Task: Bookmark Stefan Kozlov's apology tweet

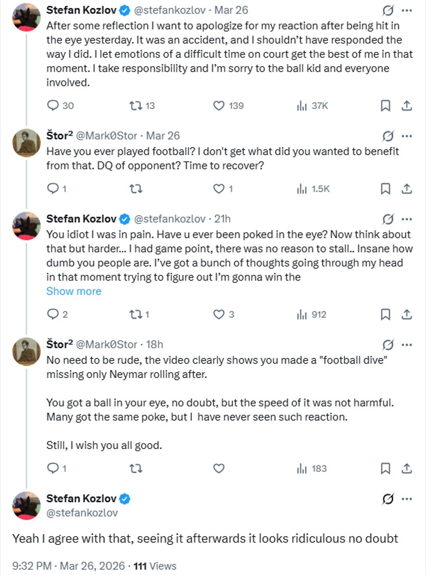Action: 386,105
